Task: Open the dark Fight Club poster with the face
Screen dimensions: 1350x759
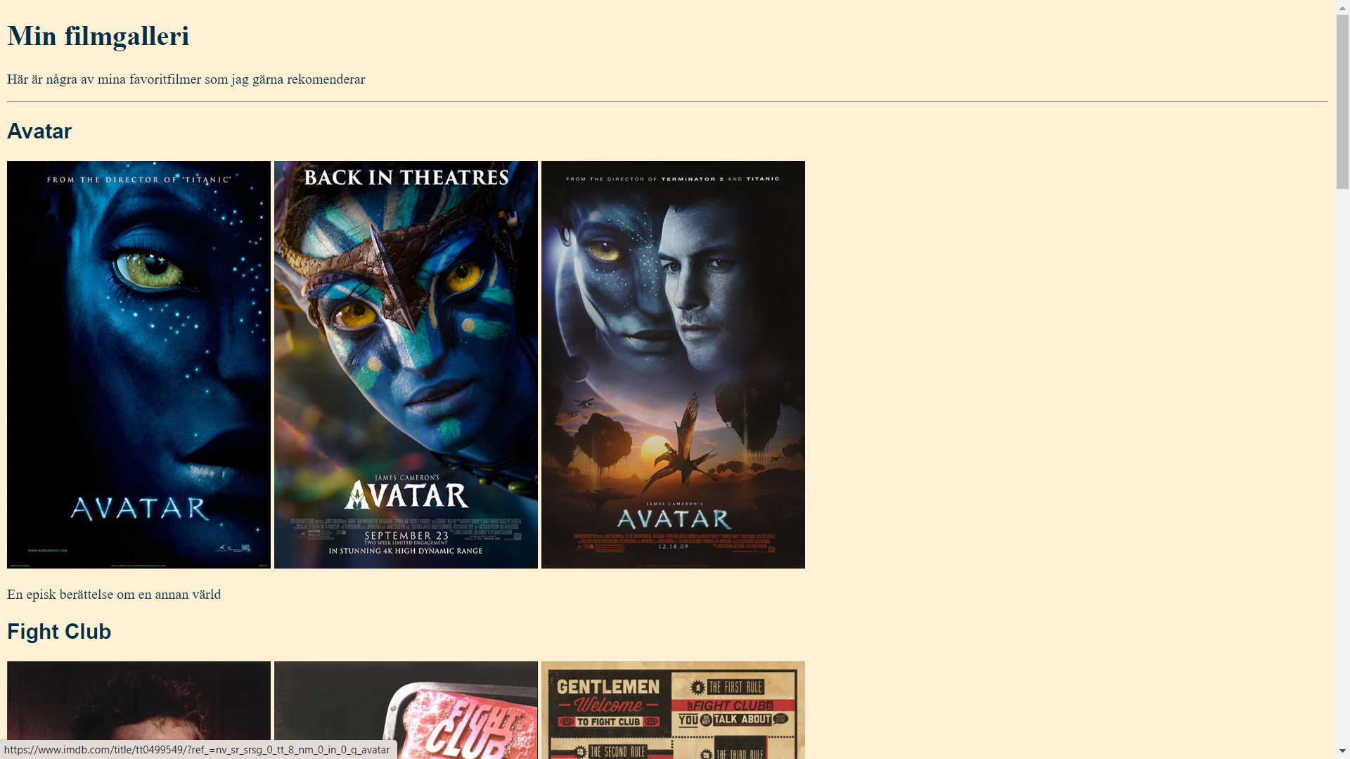Action: (x=139, y=710)
